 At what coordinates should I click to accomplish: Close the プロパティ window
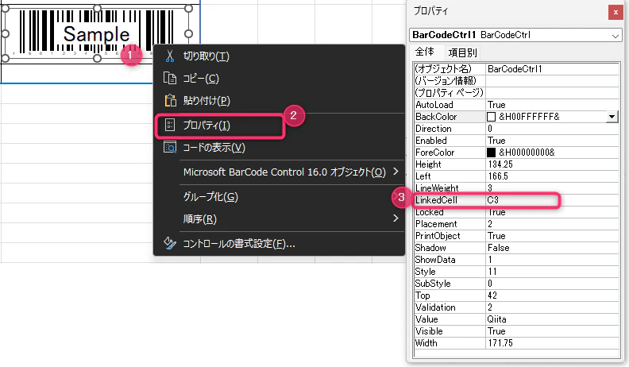click(x=615, y=13)
